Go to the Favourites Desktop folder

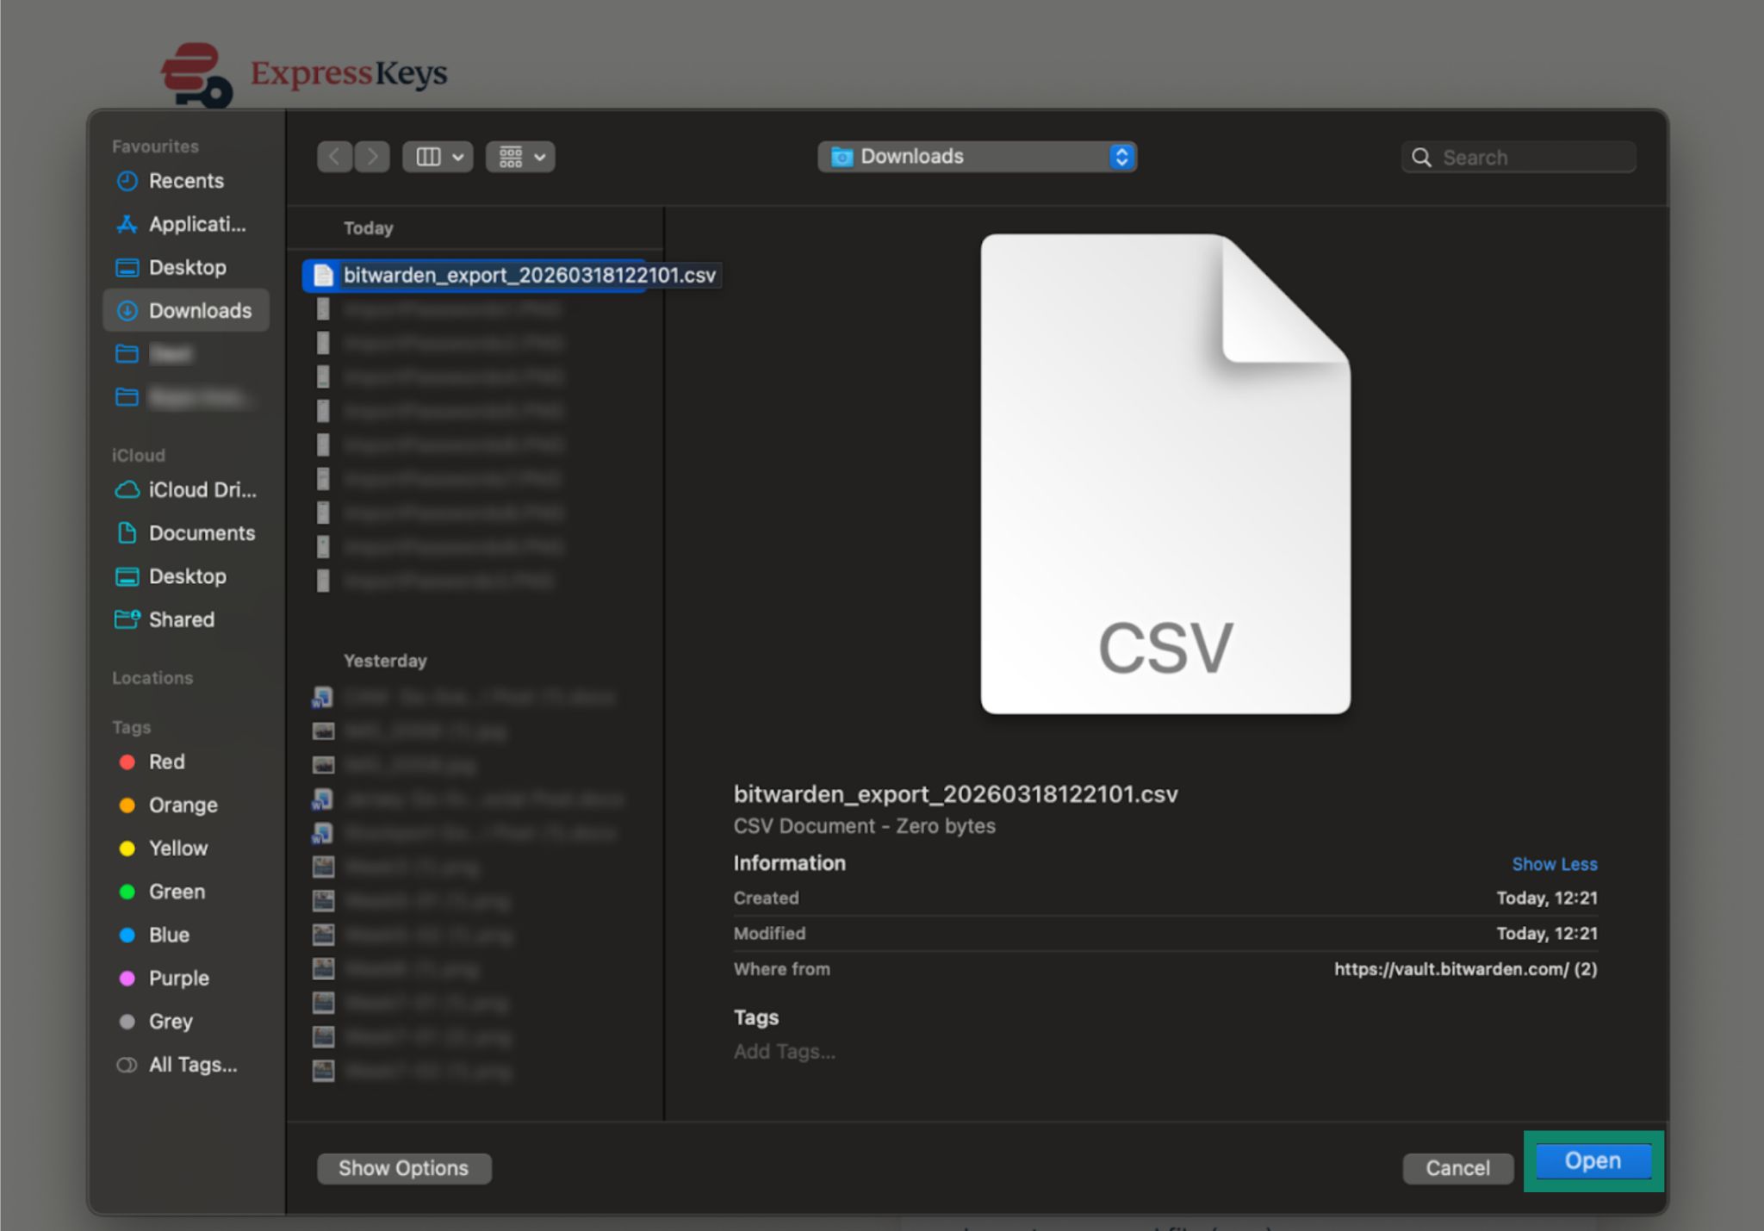point(187,267)
